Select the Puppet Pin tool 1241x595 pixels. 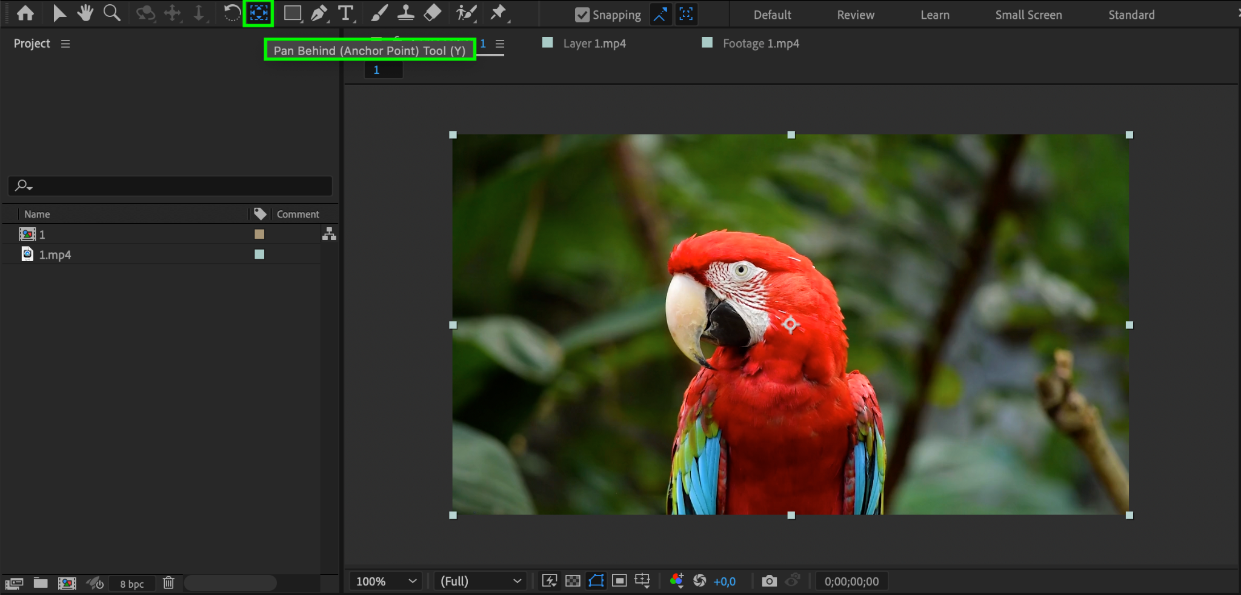[498, 13]
